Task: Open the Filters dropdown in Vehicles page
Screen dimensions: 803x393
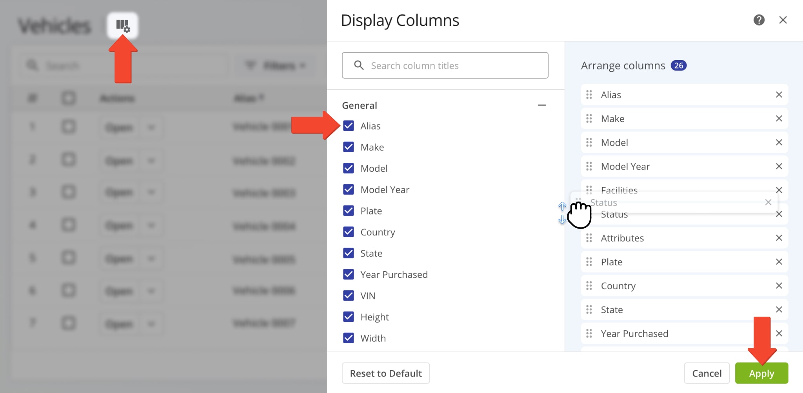Action: tap(275, 65)
